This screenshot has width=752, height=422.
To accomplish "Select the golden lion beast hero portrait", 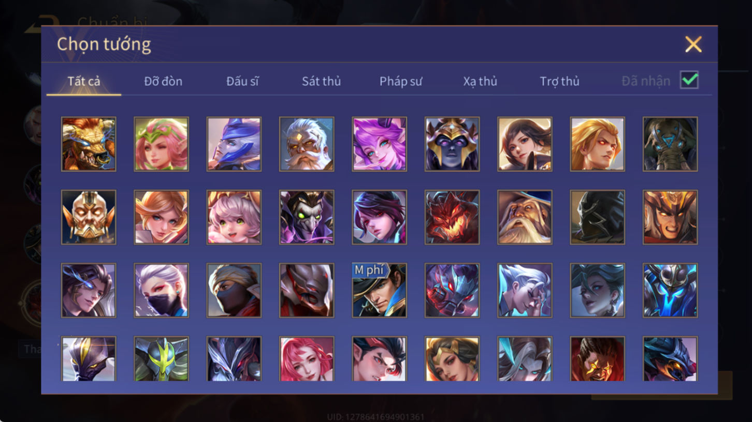I will 89,144.
